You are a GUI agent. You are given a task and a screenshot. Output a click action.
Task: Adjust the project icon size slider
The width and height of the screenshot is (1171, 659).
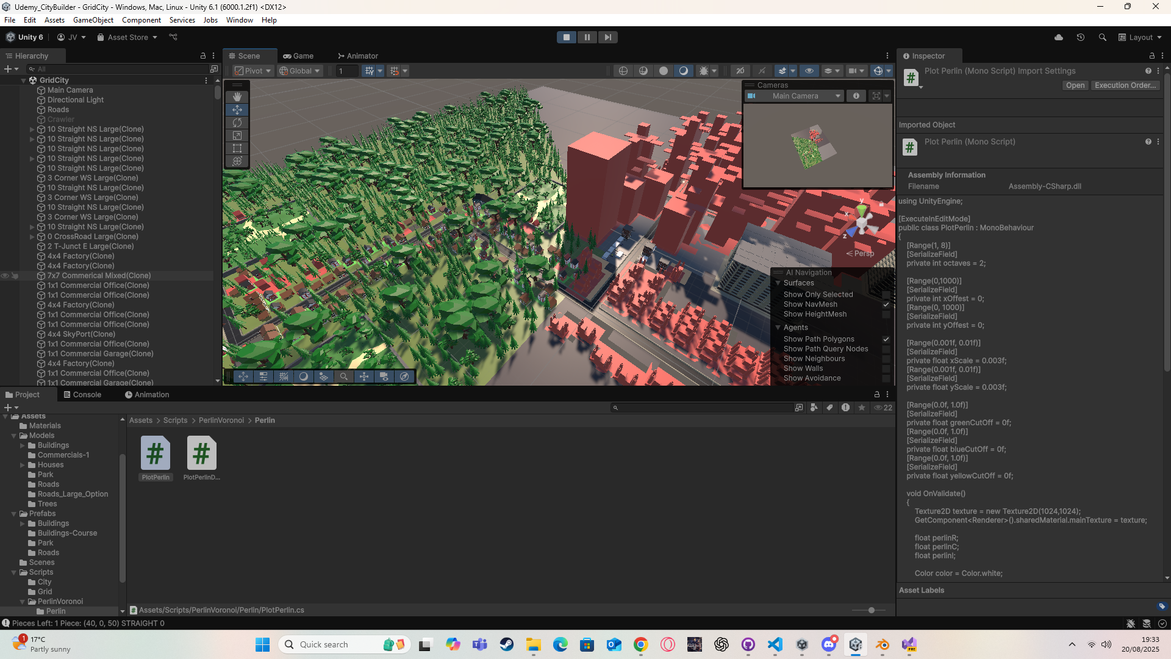[x=872, y=610]
